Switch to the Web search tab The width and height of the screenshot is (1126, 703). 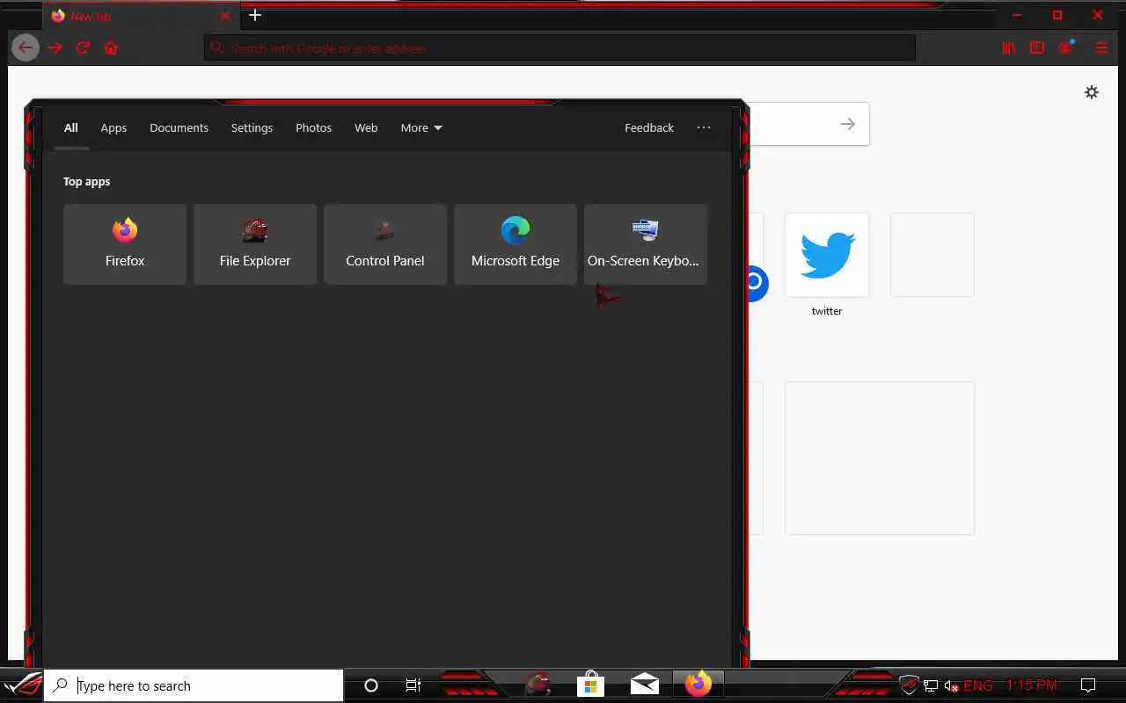tap(366, 127)
